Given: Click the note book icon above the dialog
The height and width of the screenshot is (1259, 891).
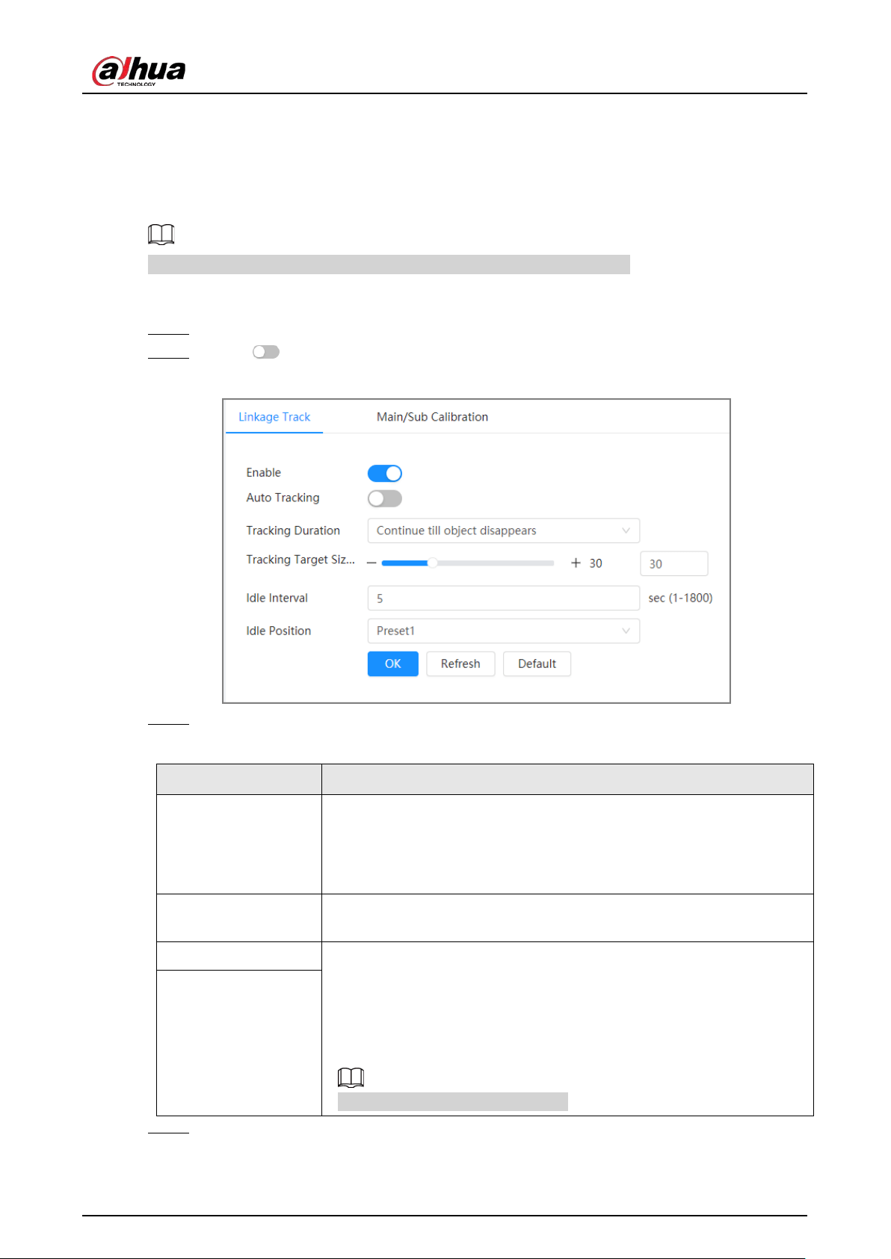Looking at the screenshot, I should tap(161, 235).
